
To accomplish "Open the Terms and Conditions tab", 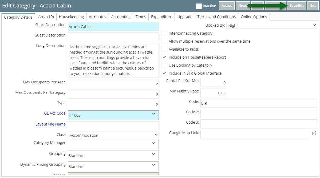I will coord(216,17).
